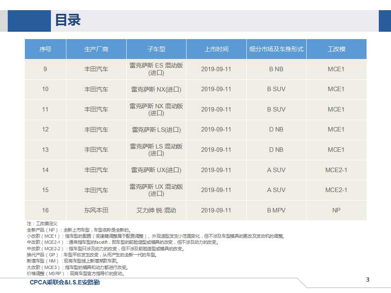Click sequence number 11 cell
Screen dimensions: 391x293
(45, 109)
